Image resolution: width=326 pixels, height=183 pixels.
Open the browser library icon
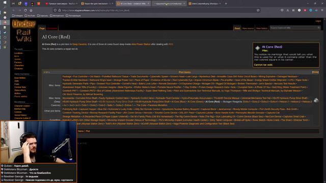[x=293, y=10]
